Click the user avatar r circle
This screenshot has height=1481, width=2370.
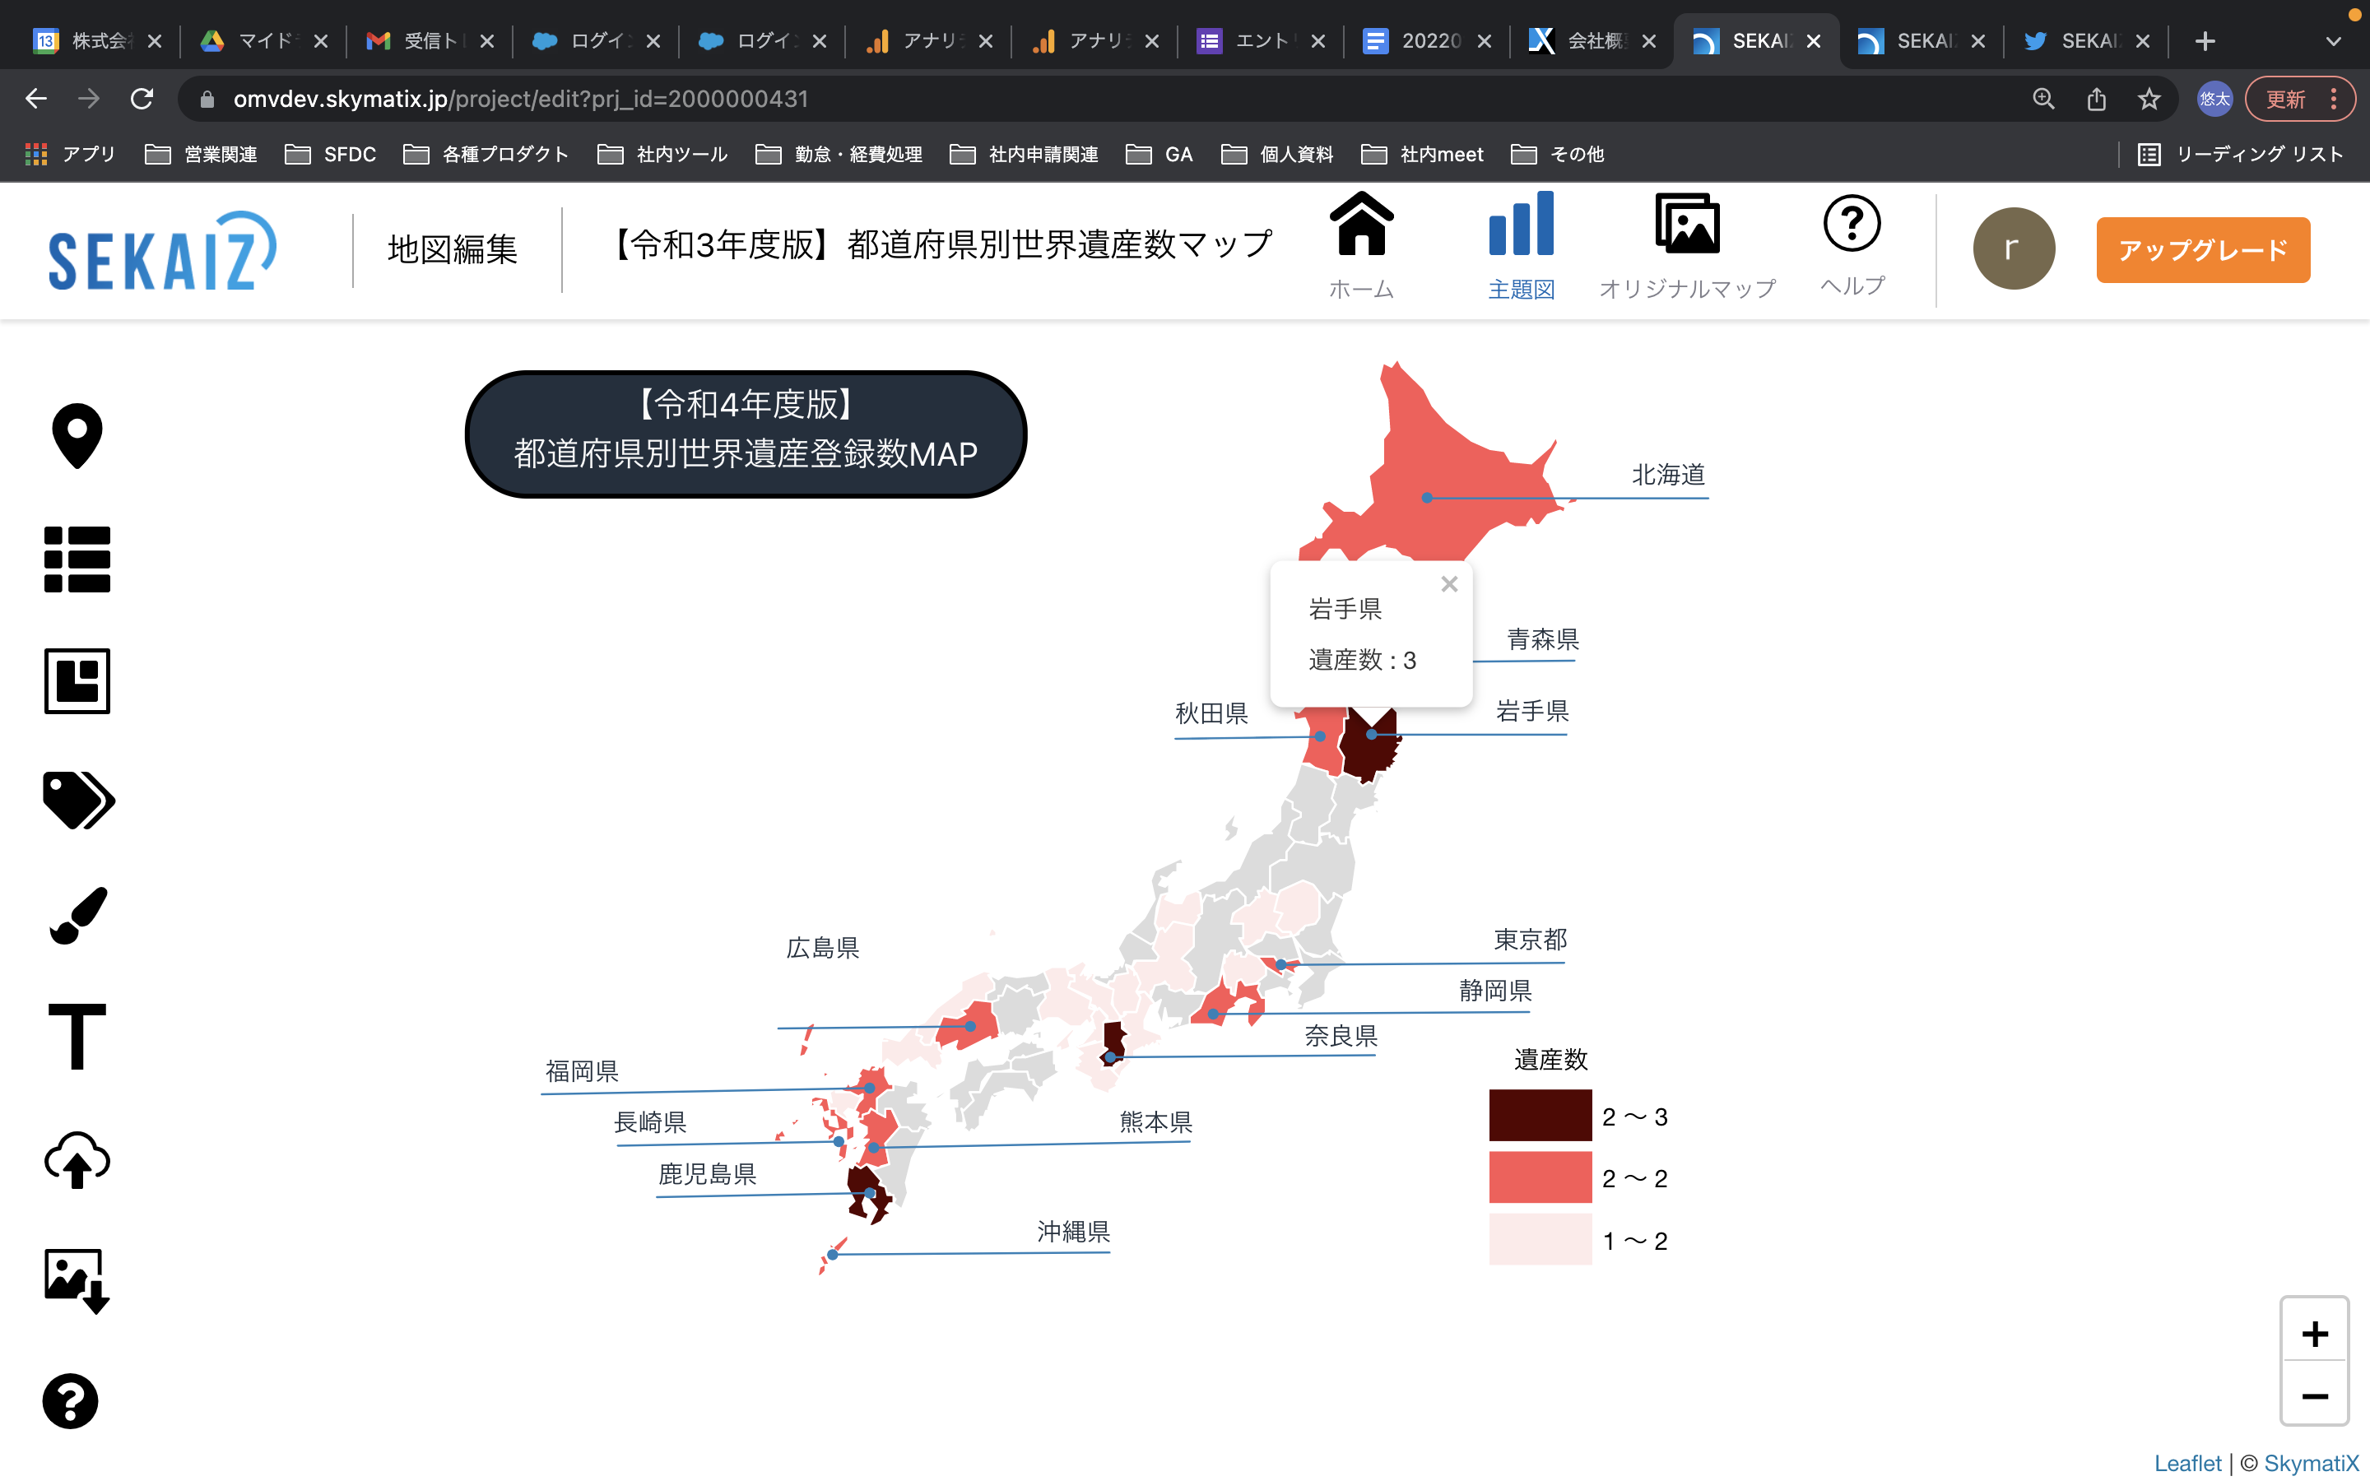tap(2013, 248)
